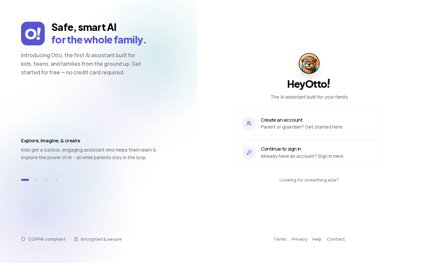The image size is (421, 263).
Task: Click the purple Otto logo icon
Action: 33,34
